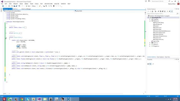The image size is (180, 101).
Task: Click the Navigate Backward toolbar button
Action: [x=3, y=6]
